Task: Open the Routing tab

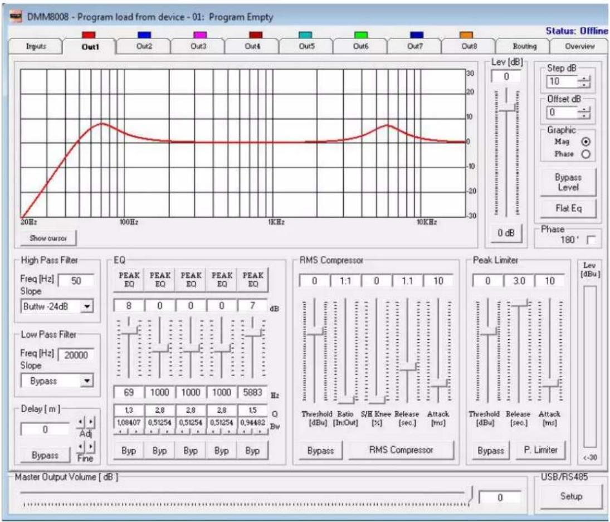Action: point(524,46)
